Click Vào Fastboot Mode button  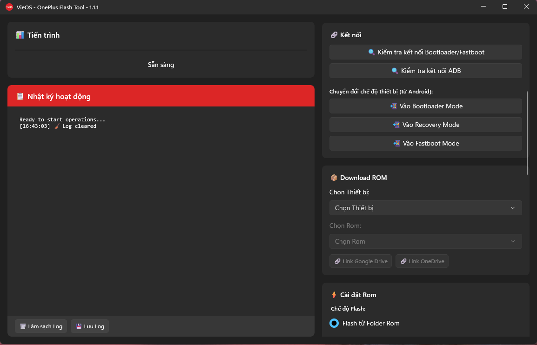(426, 143)
